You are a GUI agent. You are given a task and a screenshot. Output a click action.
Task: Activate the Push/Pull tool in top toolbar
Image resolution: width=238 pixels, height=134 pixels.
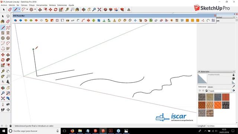click(40, 10)
